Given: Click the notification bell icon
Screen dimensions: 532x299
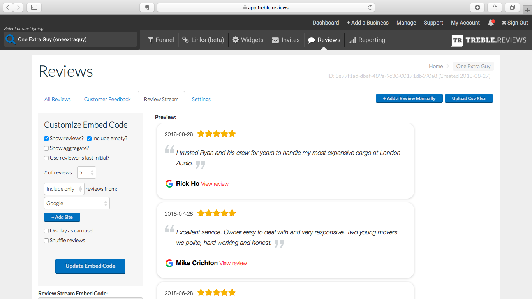Looking at the screenshot, I should 491,23.
